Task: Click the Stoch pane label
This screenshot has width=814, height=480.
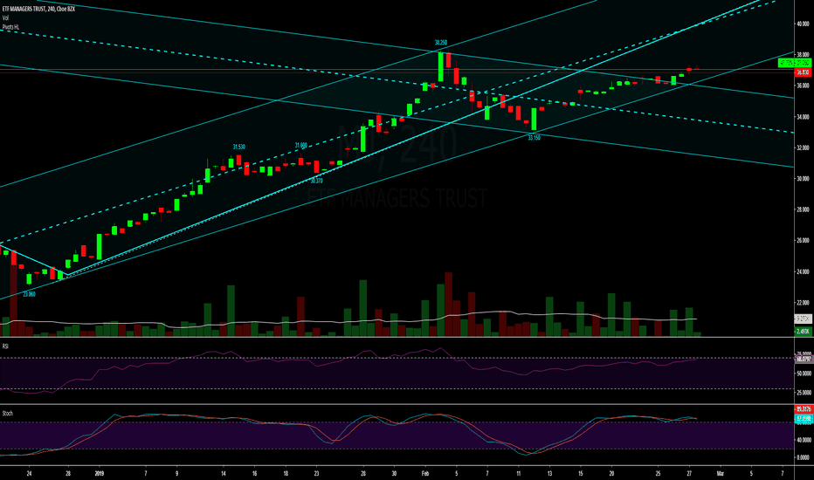Action: point(7,413)
